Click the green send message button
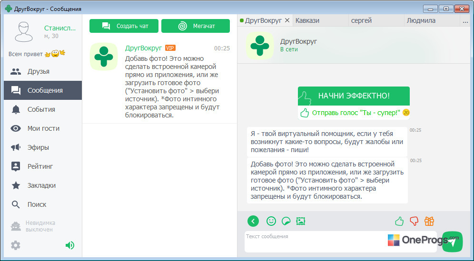The image size is (474, 261). point(453,242)
